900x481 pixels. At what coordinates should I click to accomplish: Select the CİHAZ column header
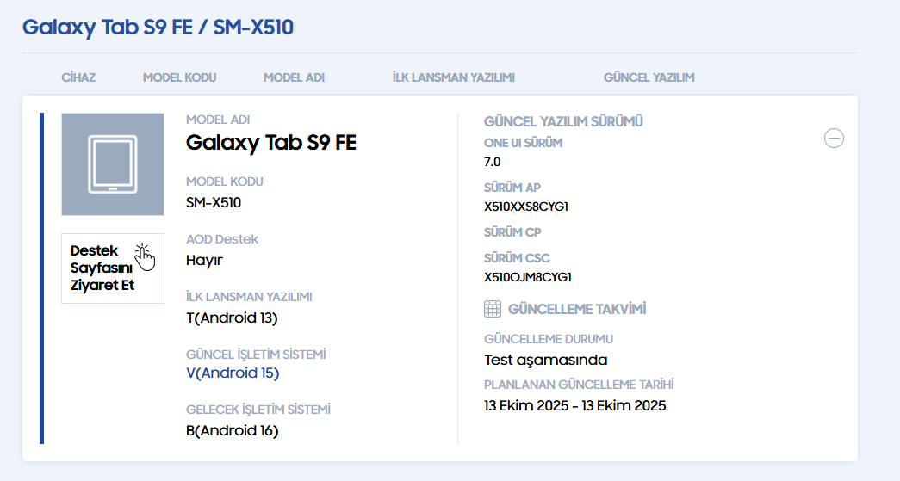tap(78, 77)
